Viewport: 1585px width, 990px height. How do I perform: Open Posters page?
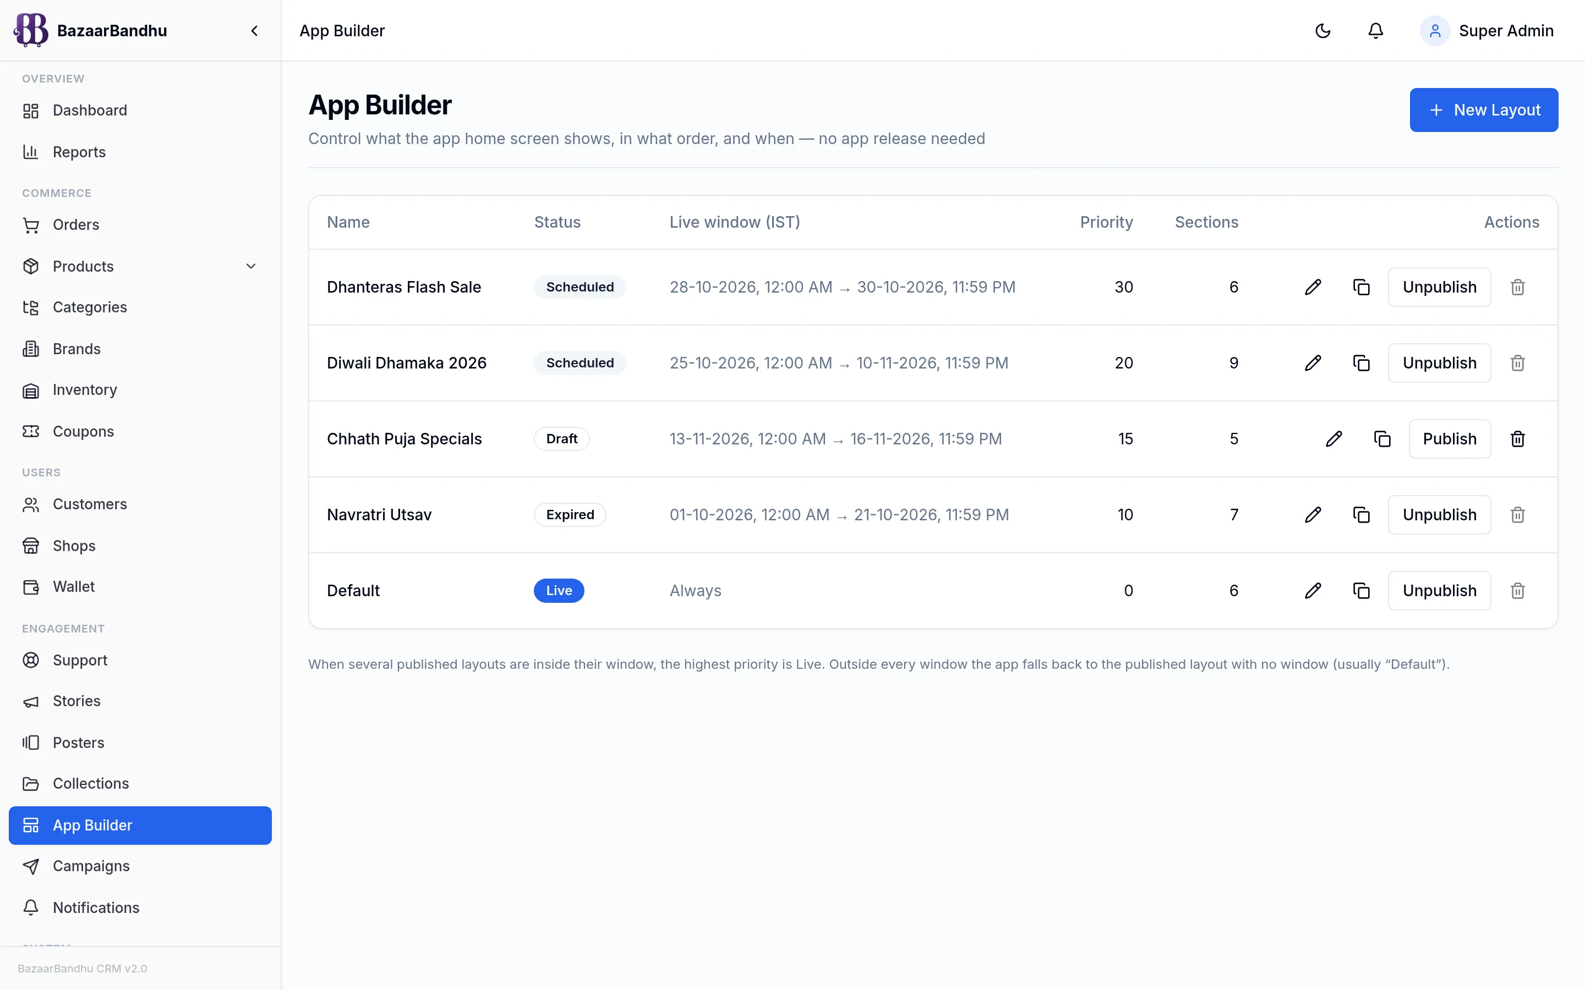click(140, 743)
